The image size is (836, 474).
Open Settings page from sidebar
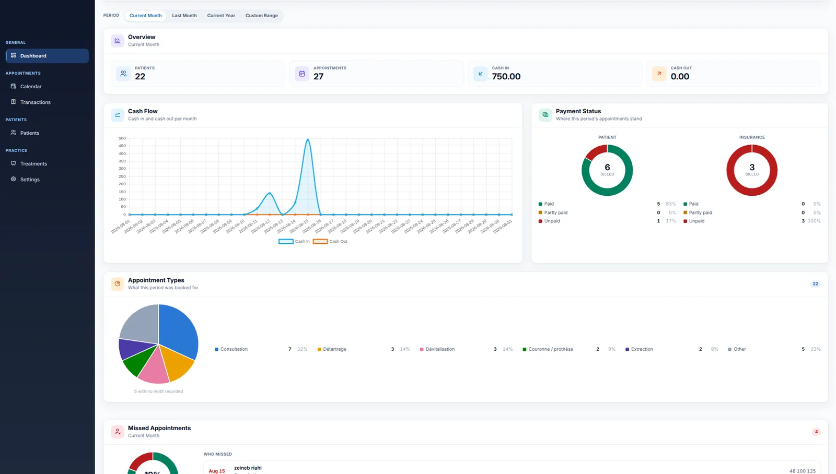[x=47, y=180]
